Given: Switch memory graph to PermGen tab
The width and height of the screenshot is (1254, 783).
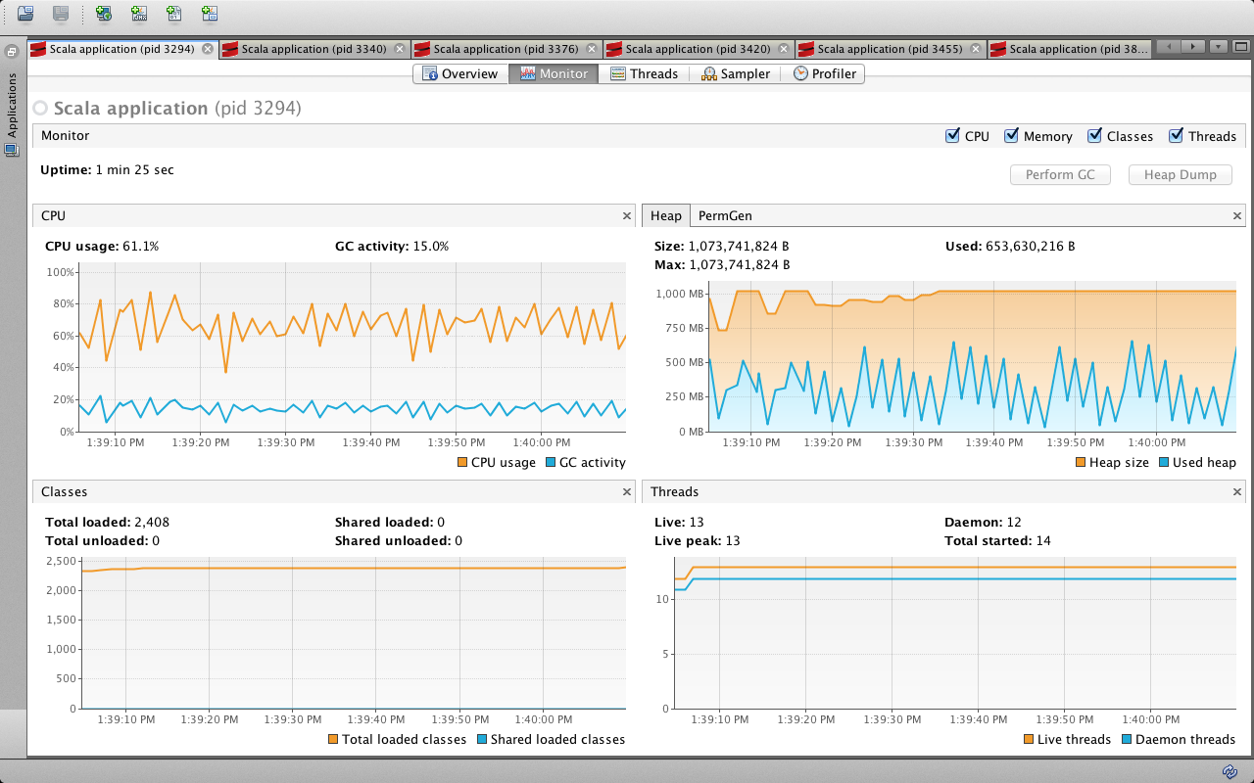Looking at the screenshot, I should [725, 216].
